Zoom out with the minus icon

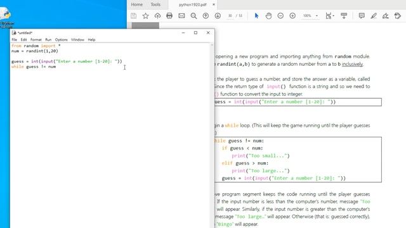tap(280, 16)
